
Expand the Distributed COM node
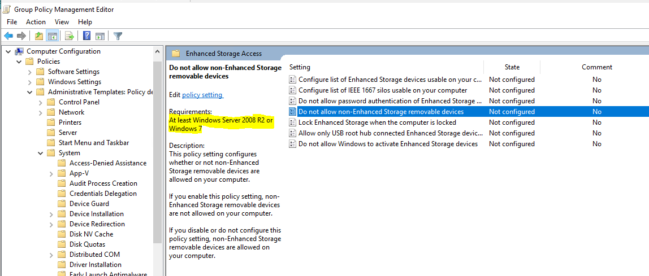(51, 255)
